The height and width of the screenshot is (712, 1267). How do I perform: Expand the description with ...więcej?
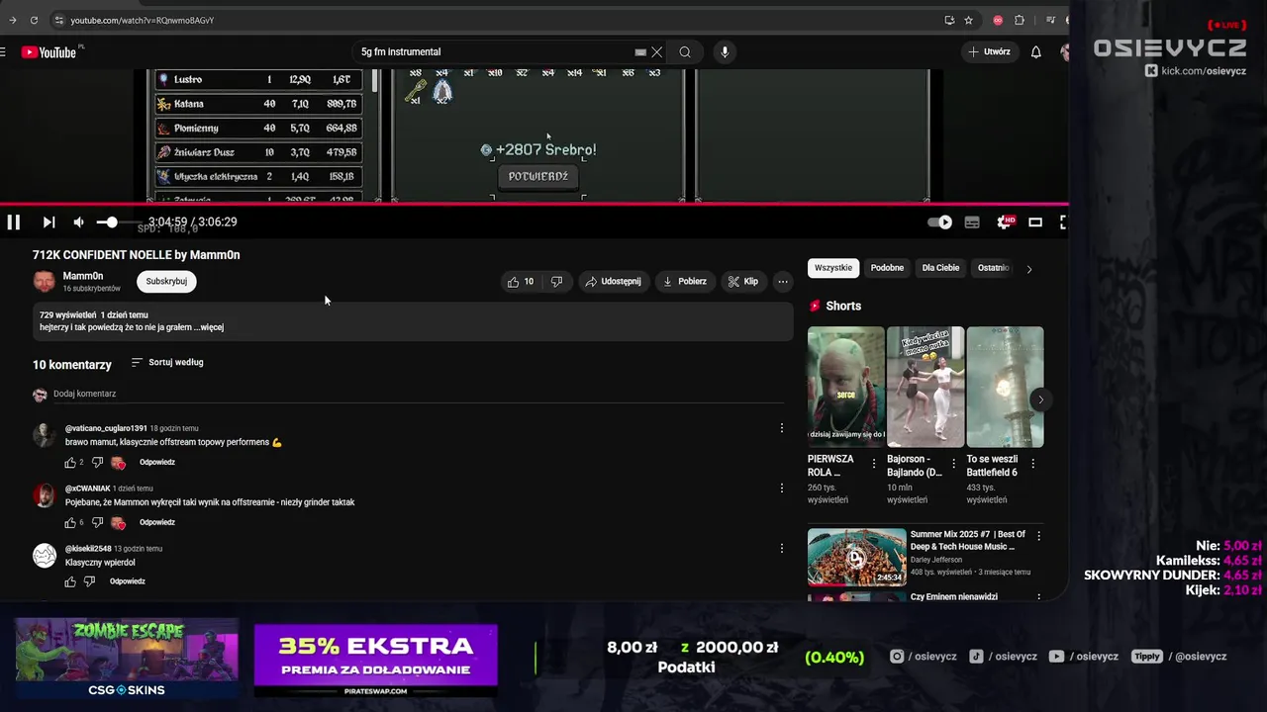tap(209, 327)
